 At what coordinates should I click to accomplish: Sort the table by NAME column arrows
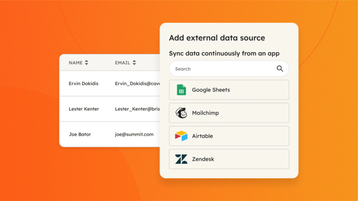coord(86,63)
